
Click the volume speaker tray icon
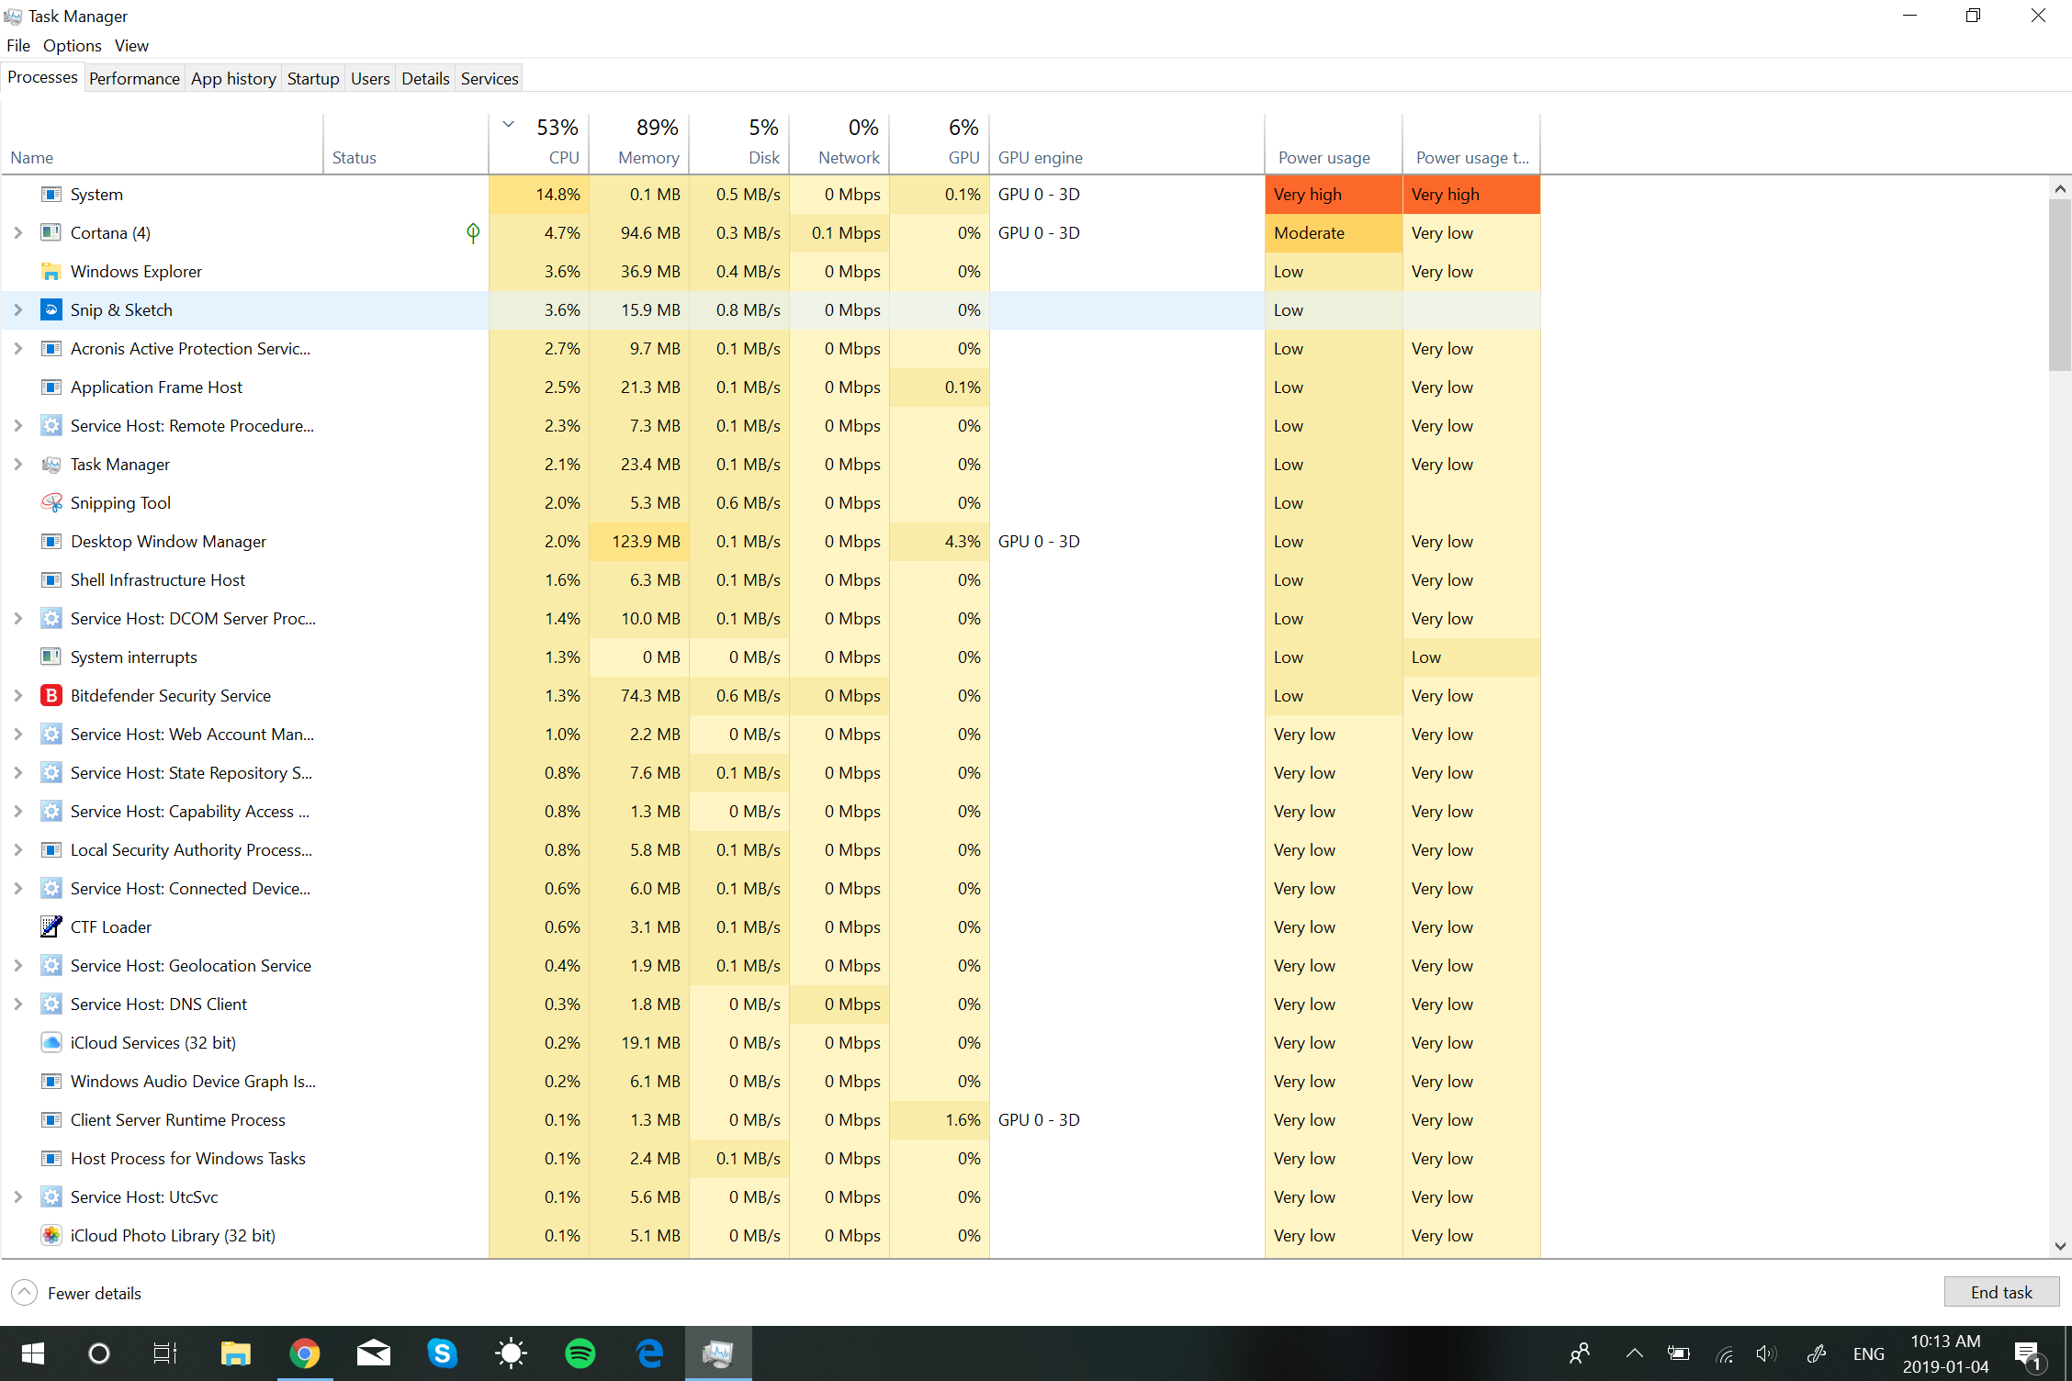pos(1766,1353)
